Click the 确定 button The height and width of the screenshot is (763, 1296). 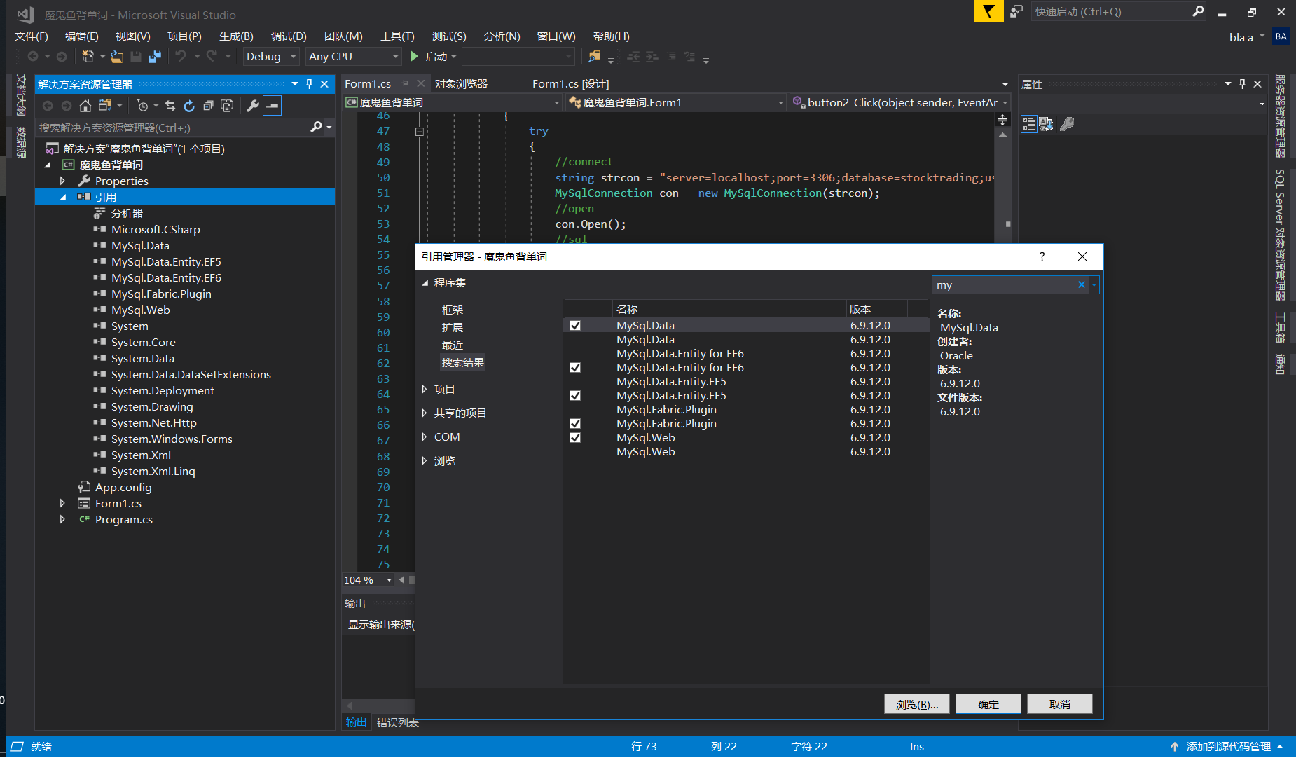tap(988, 704)
